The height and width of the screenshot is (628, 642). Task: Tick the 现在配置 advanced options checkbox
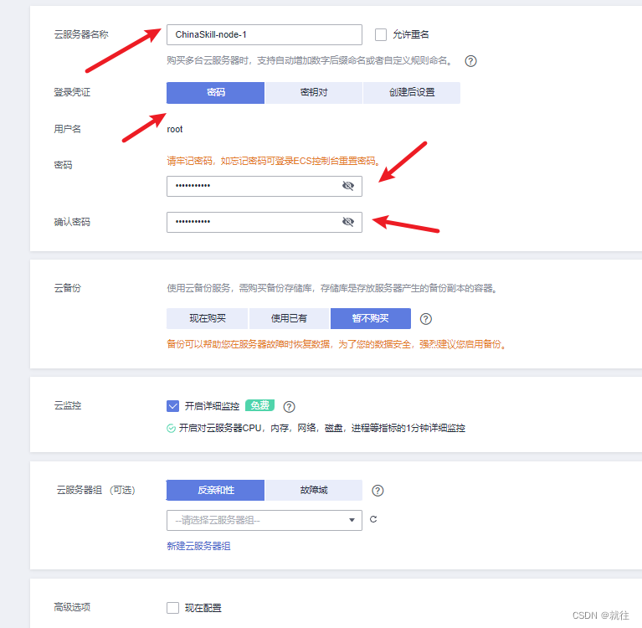click(172, 608)
